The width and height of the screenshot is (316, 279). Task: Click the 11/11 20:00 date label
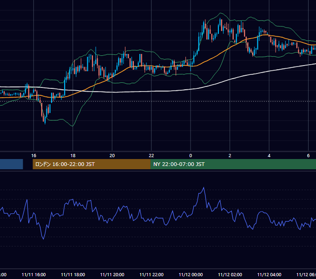(112, 274)
